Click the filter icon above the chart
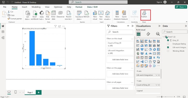This screenshot has width=188, height=98. pos(55,26)
